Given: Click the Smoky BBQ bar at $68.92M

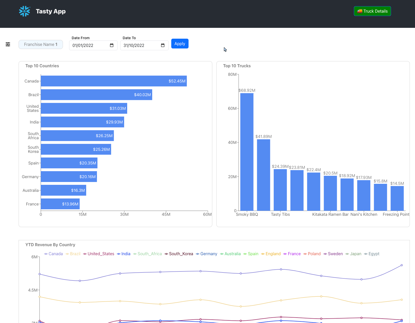Looking at the screenshot, I should coord(247,152).
